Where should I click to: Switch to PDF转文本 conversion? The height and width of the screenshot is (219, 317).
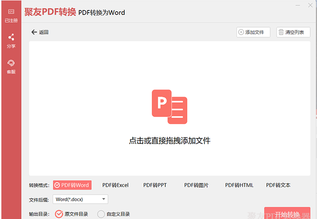coord(278,185)
